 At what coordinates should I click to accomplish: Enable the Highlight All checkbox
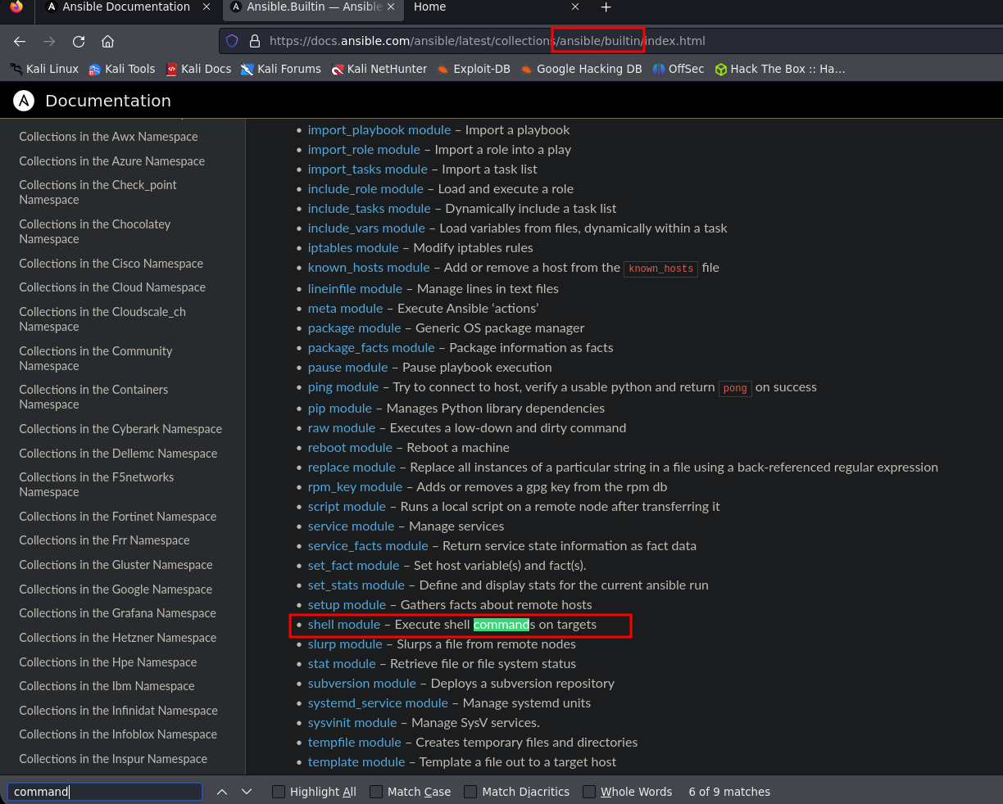click(279, 792)
